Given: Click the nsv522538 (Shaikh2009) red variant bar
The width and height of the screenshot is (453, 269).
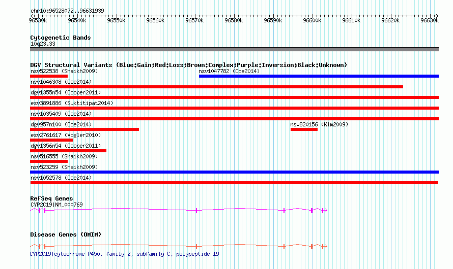Looking at the screenshot, I should coord(49,76).
